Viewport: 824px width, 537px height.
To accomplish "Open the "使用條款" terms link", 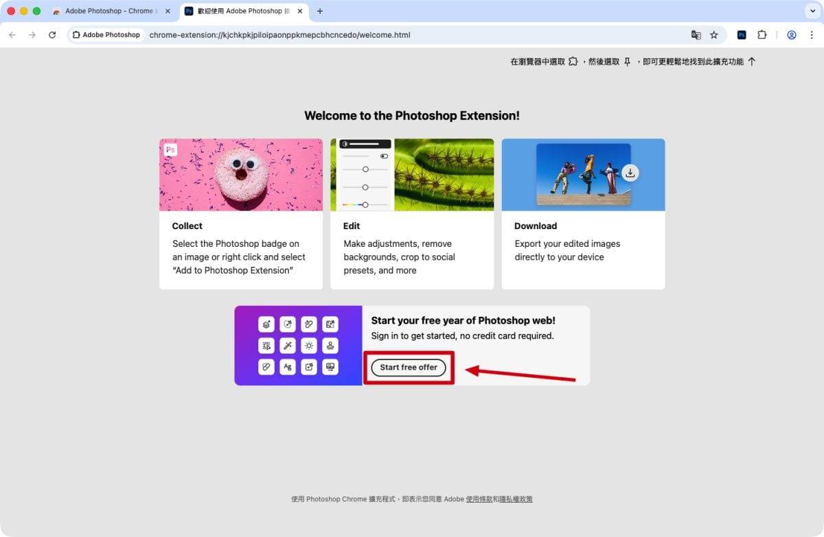I will pos(481,499).
